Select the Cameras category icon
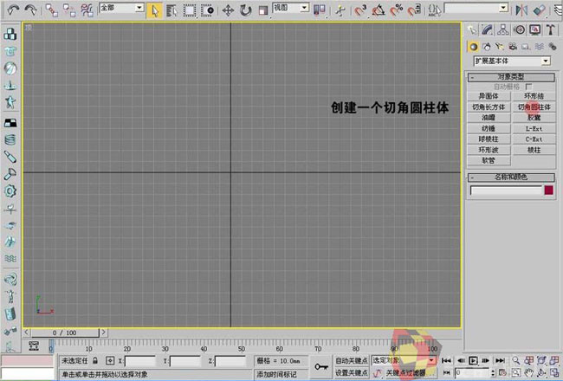563x381 pixels. pyautogui.click(x=513, y=46)
